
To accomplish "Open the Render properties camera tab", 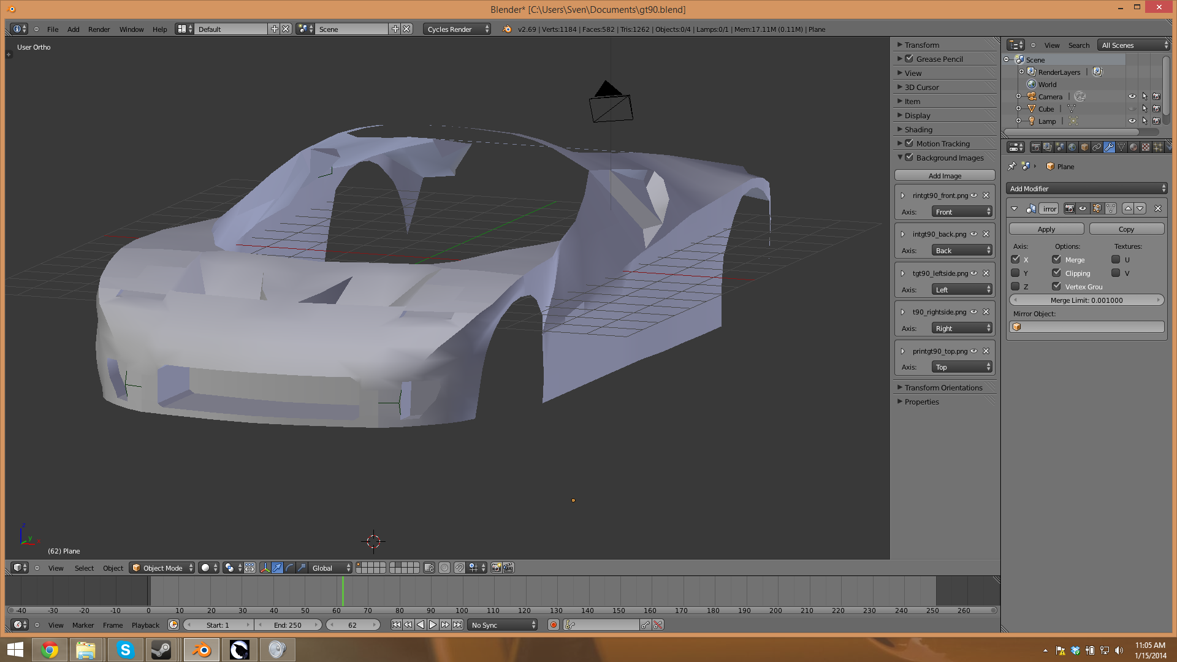I will (1035, 147).
